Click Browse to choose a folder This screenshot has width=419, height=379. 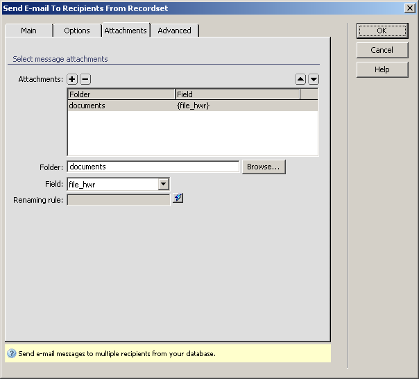pyautogui.click(x=263, y=167)
